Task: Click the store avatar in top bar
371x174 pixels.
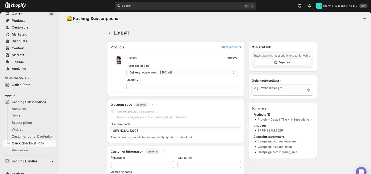Action: point(319,6)
